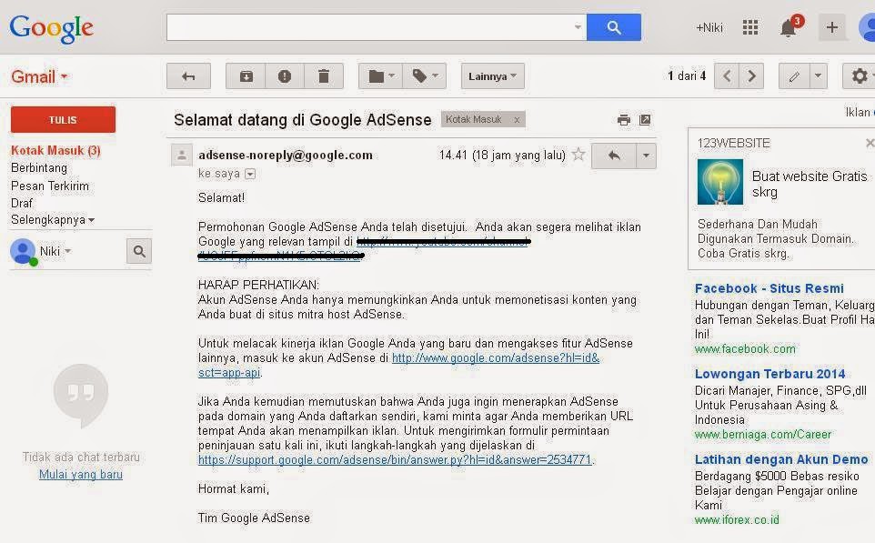
Task: Open Kotak Masuk (3) folder
Action: (55, 150)
